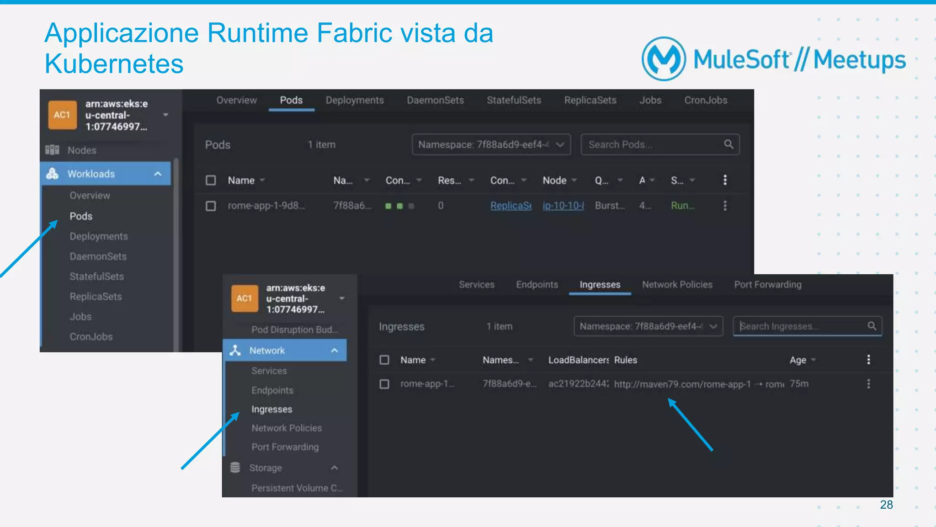This screenshot has height=527, width=936.
Task: Select ReplicaSets in the sidebar
Action: pyautogui.click(x=96, y=297)
